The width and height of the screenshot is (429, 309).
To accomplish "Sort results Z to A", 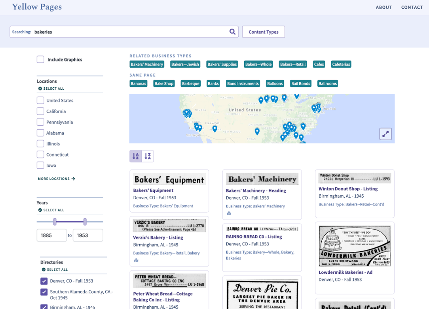I will point(148,156).
